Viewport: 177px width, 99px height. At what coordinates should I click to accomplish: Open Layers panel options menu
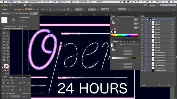(175, 16)
